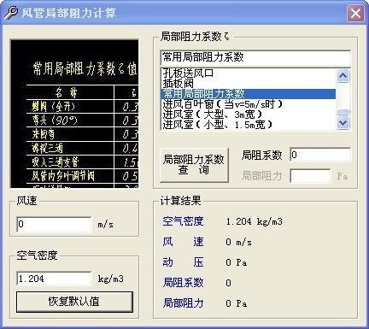Select 进风室 (小型、1.5m宽) list entry
Screen dimensions: 369x329
coord(248,125)
